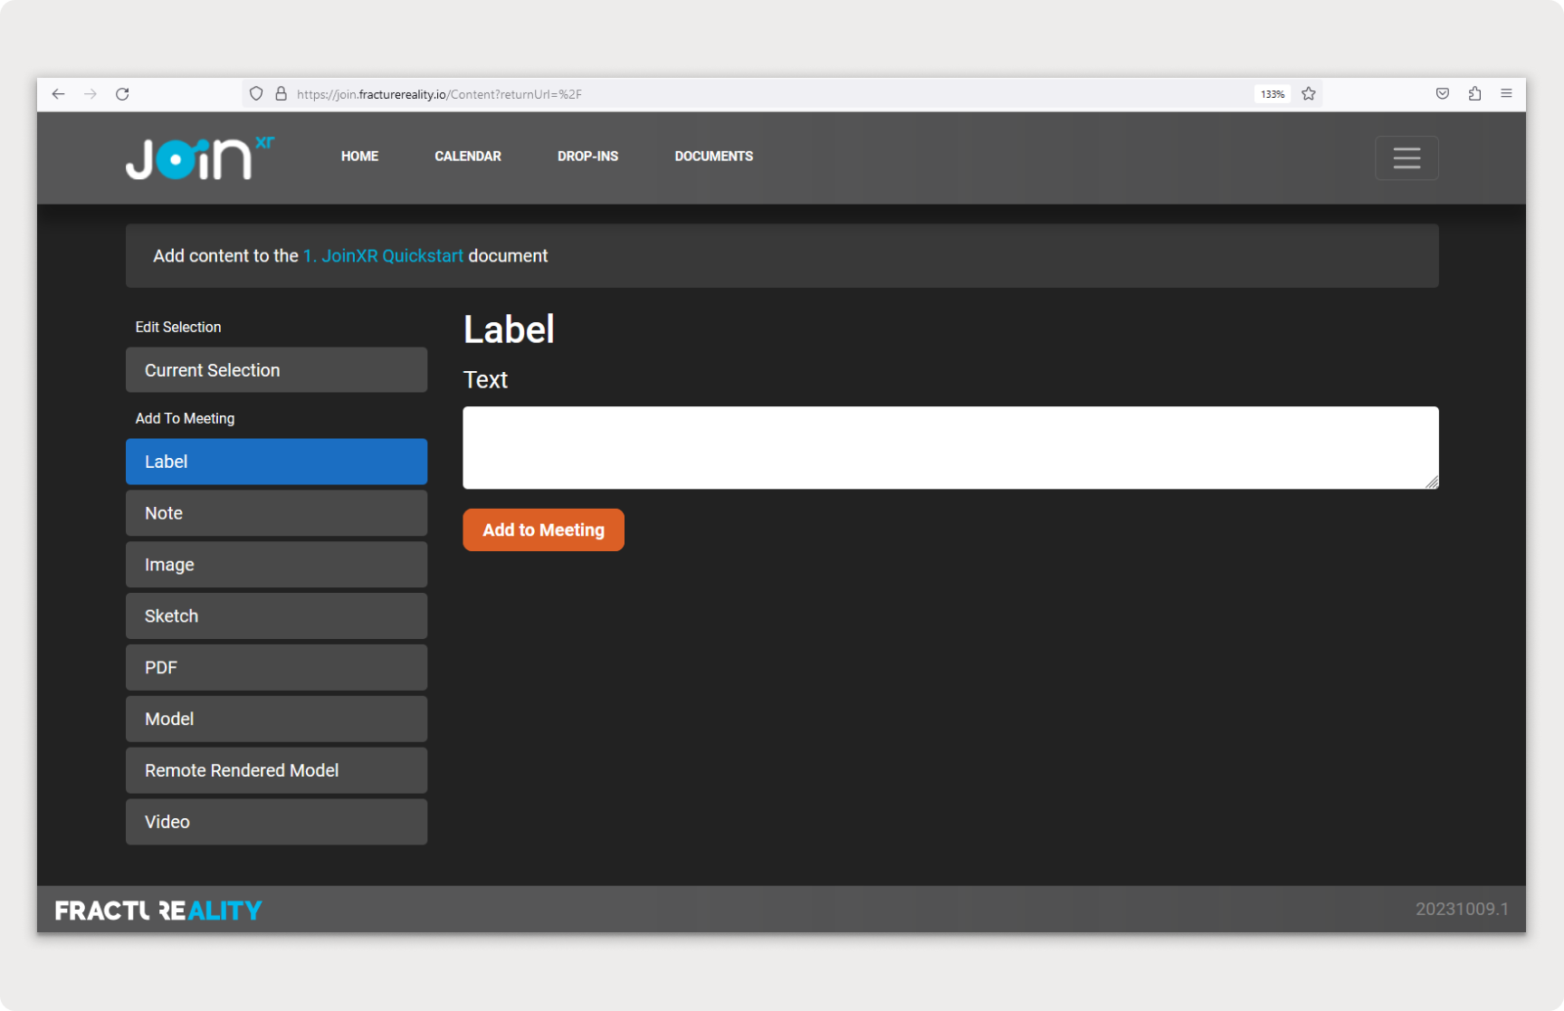Click the back navigation arrow
The width and height of the screenshot is (1564, 1011).
click(x=58, y=93)
